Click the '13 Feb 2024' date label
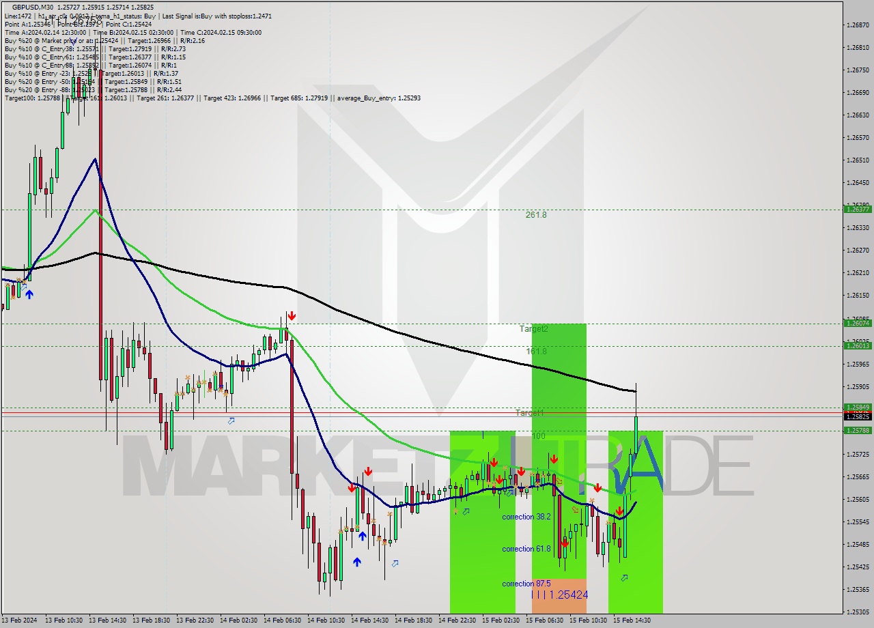874x628 pixels. [x=18, y=620]
